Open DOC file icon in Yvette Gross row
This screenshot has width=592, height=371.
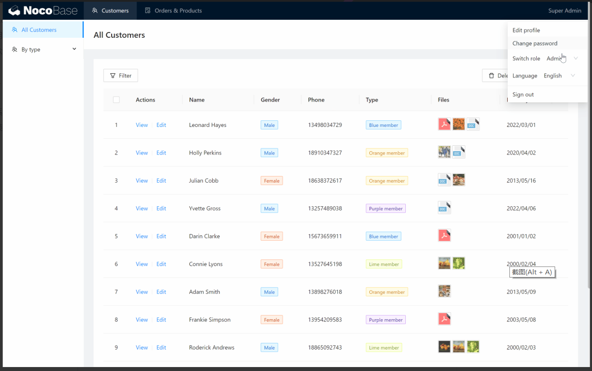point(444,208)
